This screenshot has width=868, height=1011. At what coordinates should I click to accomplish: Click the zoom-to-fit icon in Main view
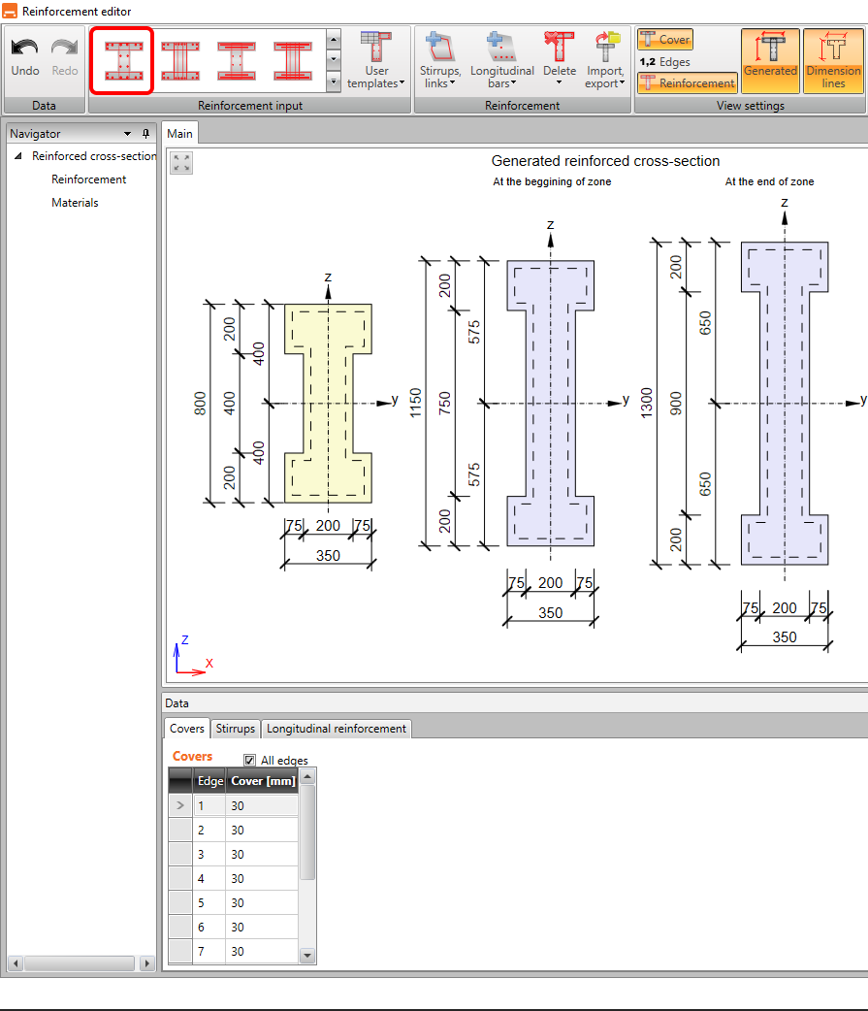[x=181, y=163]
